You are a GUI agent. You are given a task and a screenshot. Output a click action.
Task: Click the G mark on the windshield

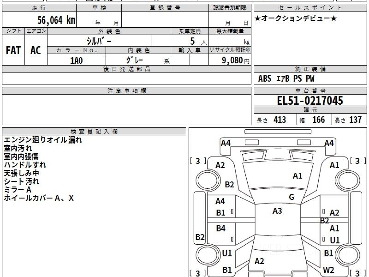tap(292, 197)
